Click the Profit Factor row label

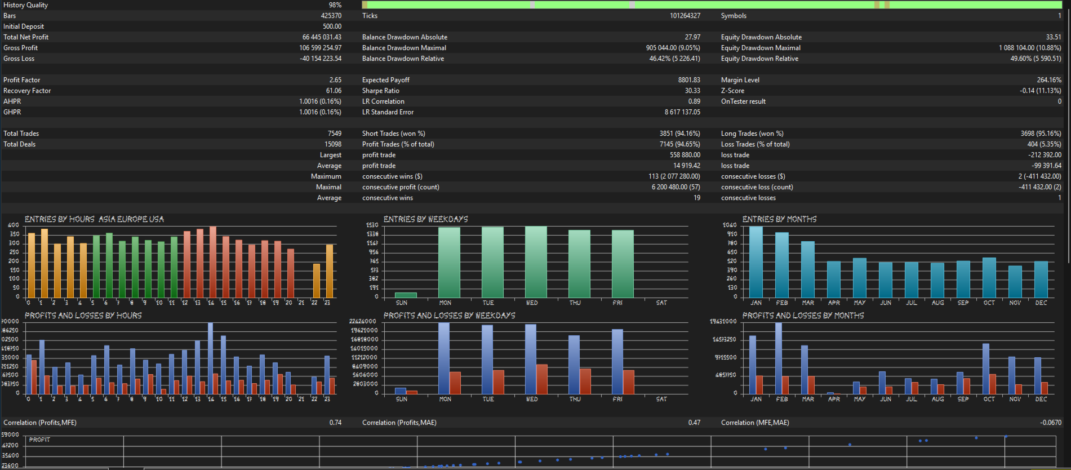click(22, 80)
